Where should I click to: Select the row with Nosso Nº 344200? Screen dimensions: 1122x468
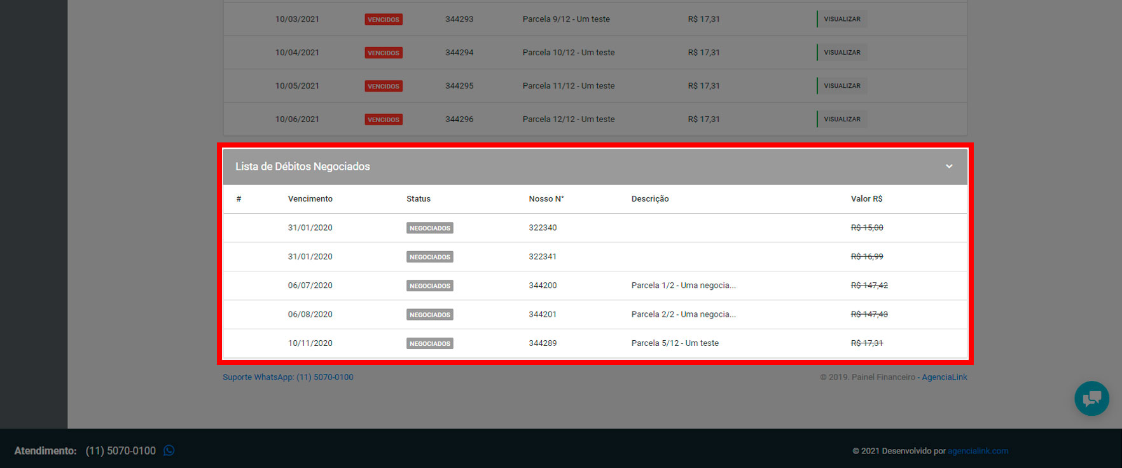(543, 286)
